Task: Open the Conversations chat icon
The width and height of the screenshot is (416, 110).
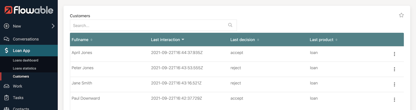Action: [x=6, y=39]
